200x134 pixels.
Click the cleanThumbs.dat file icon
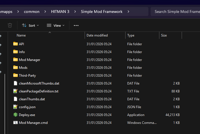pos(15,99)
